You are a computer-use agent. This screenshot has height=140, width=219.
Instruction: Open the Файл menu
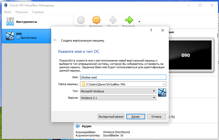pyautogui.click(x=7, y=12)
